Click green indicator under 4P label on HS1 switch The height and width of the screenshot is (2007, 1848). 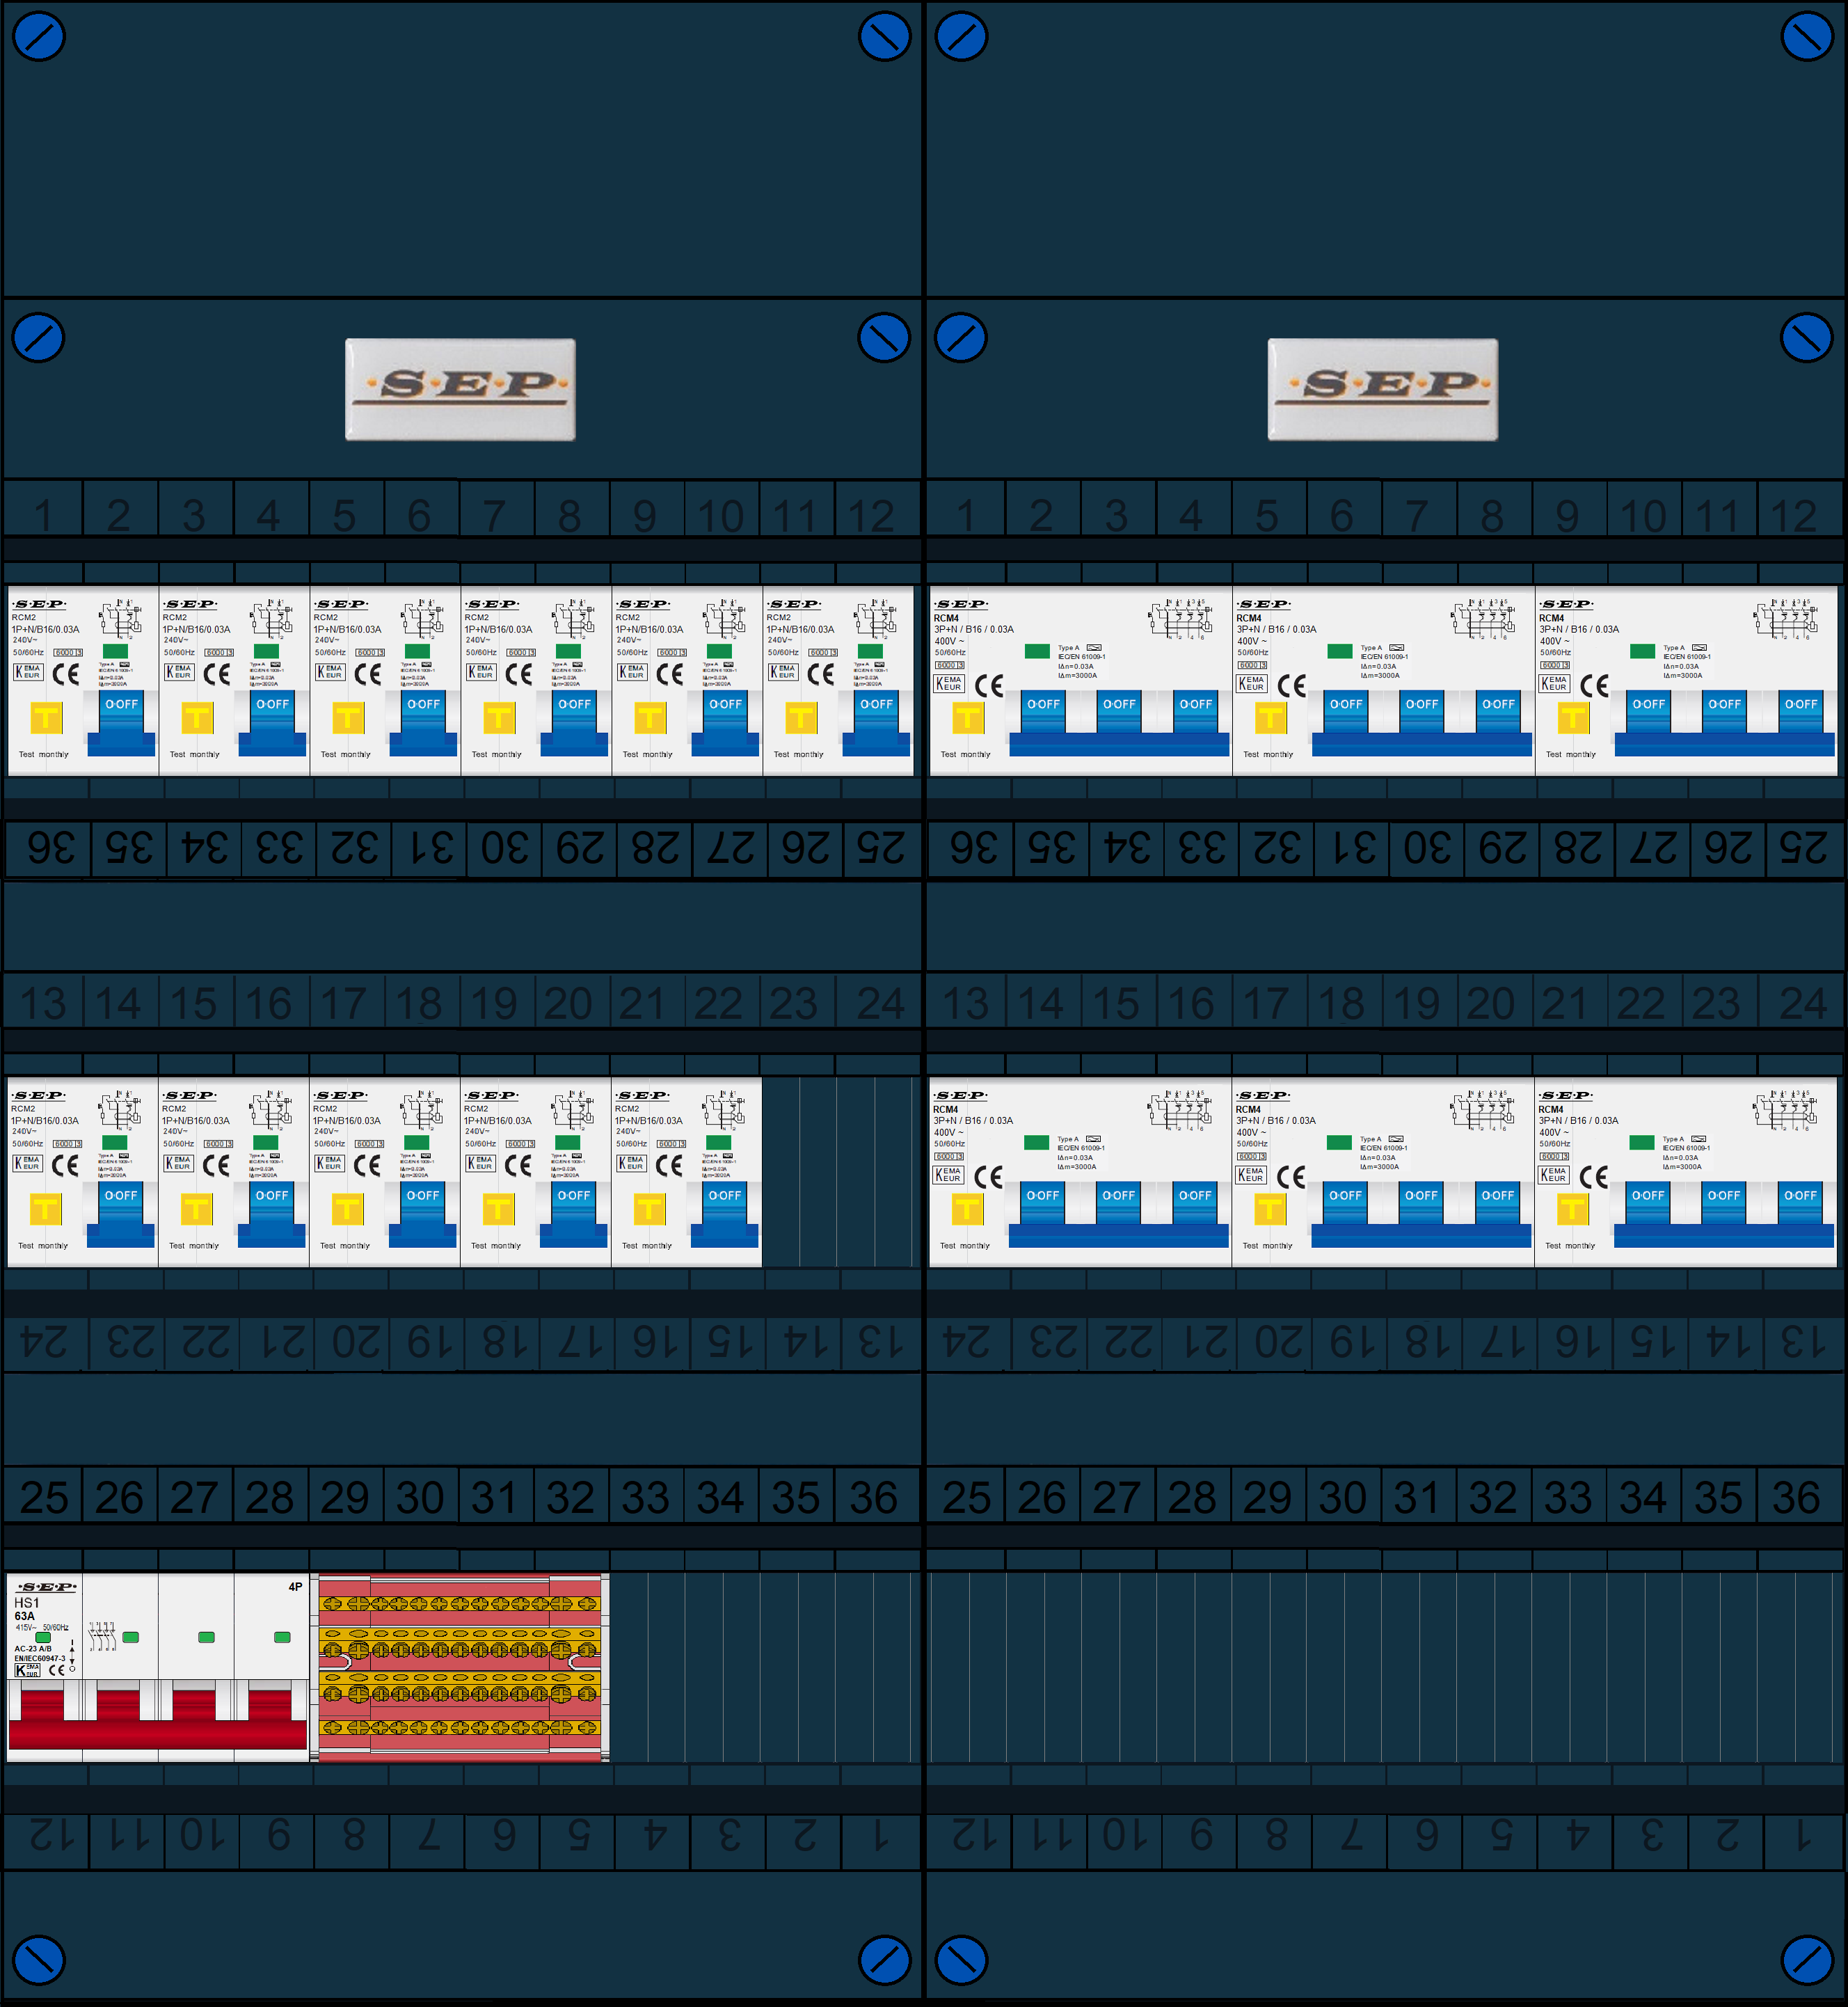click(282, 1637)
